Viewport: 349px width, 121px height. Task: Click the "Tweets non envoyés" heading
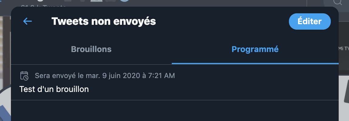tap(103, 21)
